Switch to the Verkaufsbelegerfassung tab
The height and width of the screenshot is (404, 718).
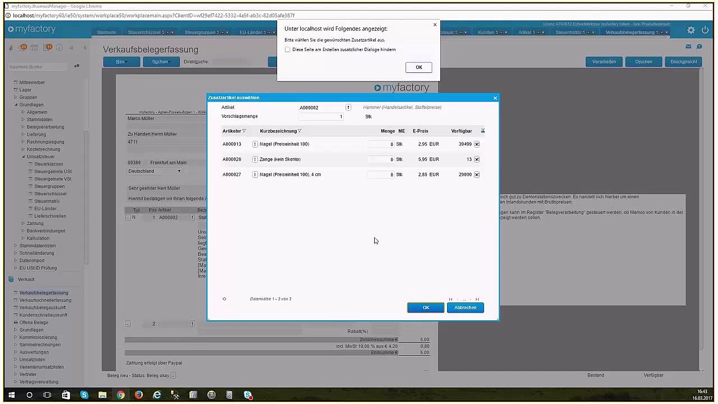(630, 33)
